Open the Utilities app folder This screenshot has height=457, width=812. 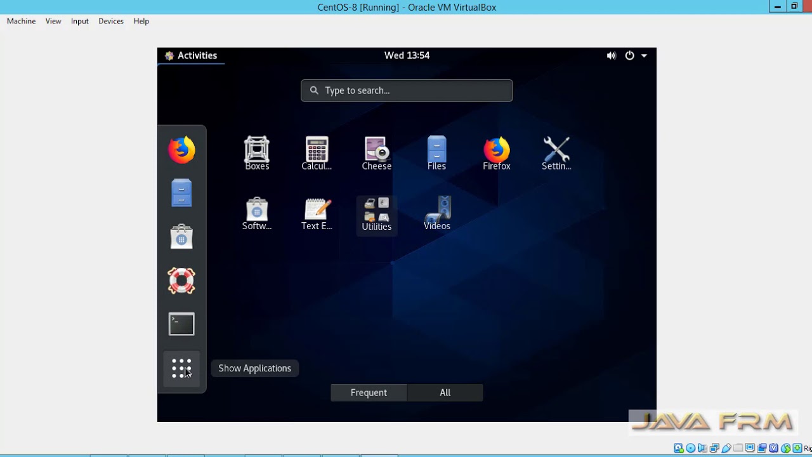[x=377, y=215]
